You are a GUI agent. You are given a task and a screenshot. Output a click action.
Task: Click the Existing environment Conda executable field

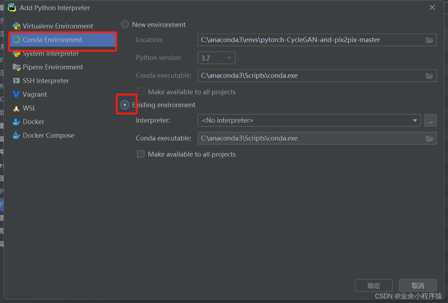click(x=317, y=138)
